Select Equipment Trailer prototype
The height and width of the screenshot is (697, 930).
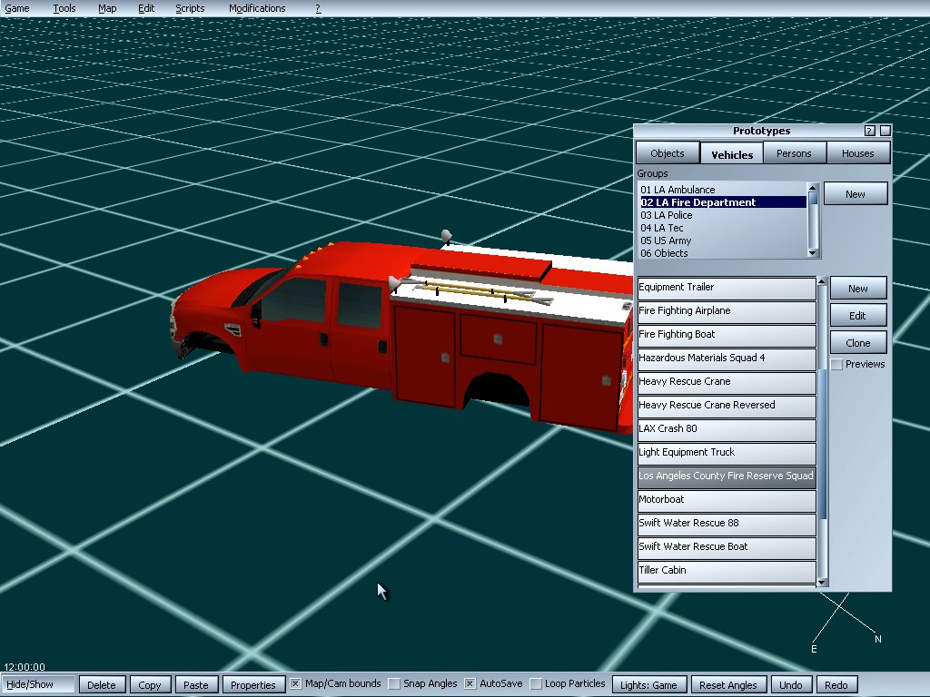(x=727, y=288)
